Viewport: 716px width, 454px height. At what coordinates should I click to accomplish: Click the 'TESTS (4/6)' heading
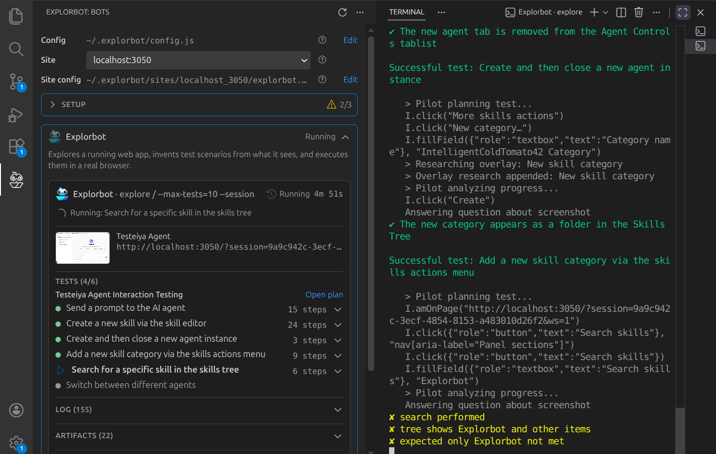(77, 281)
